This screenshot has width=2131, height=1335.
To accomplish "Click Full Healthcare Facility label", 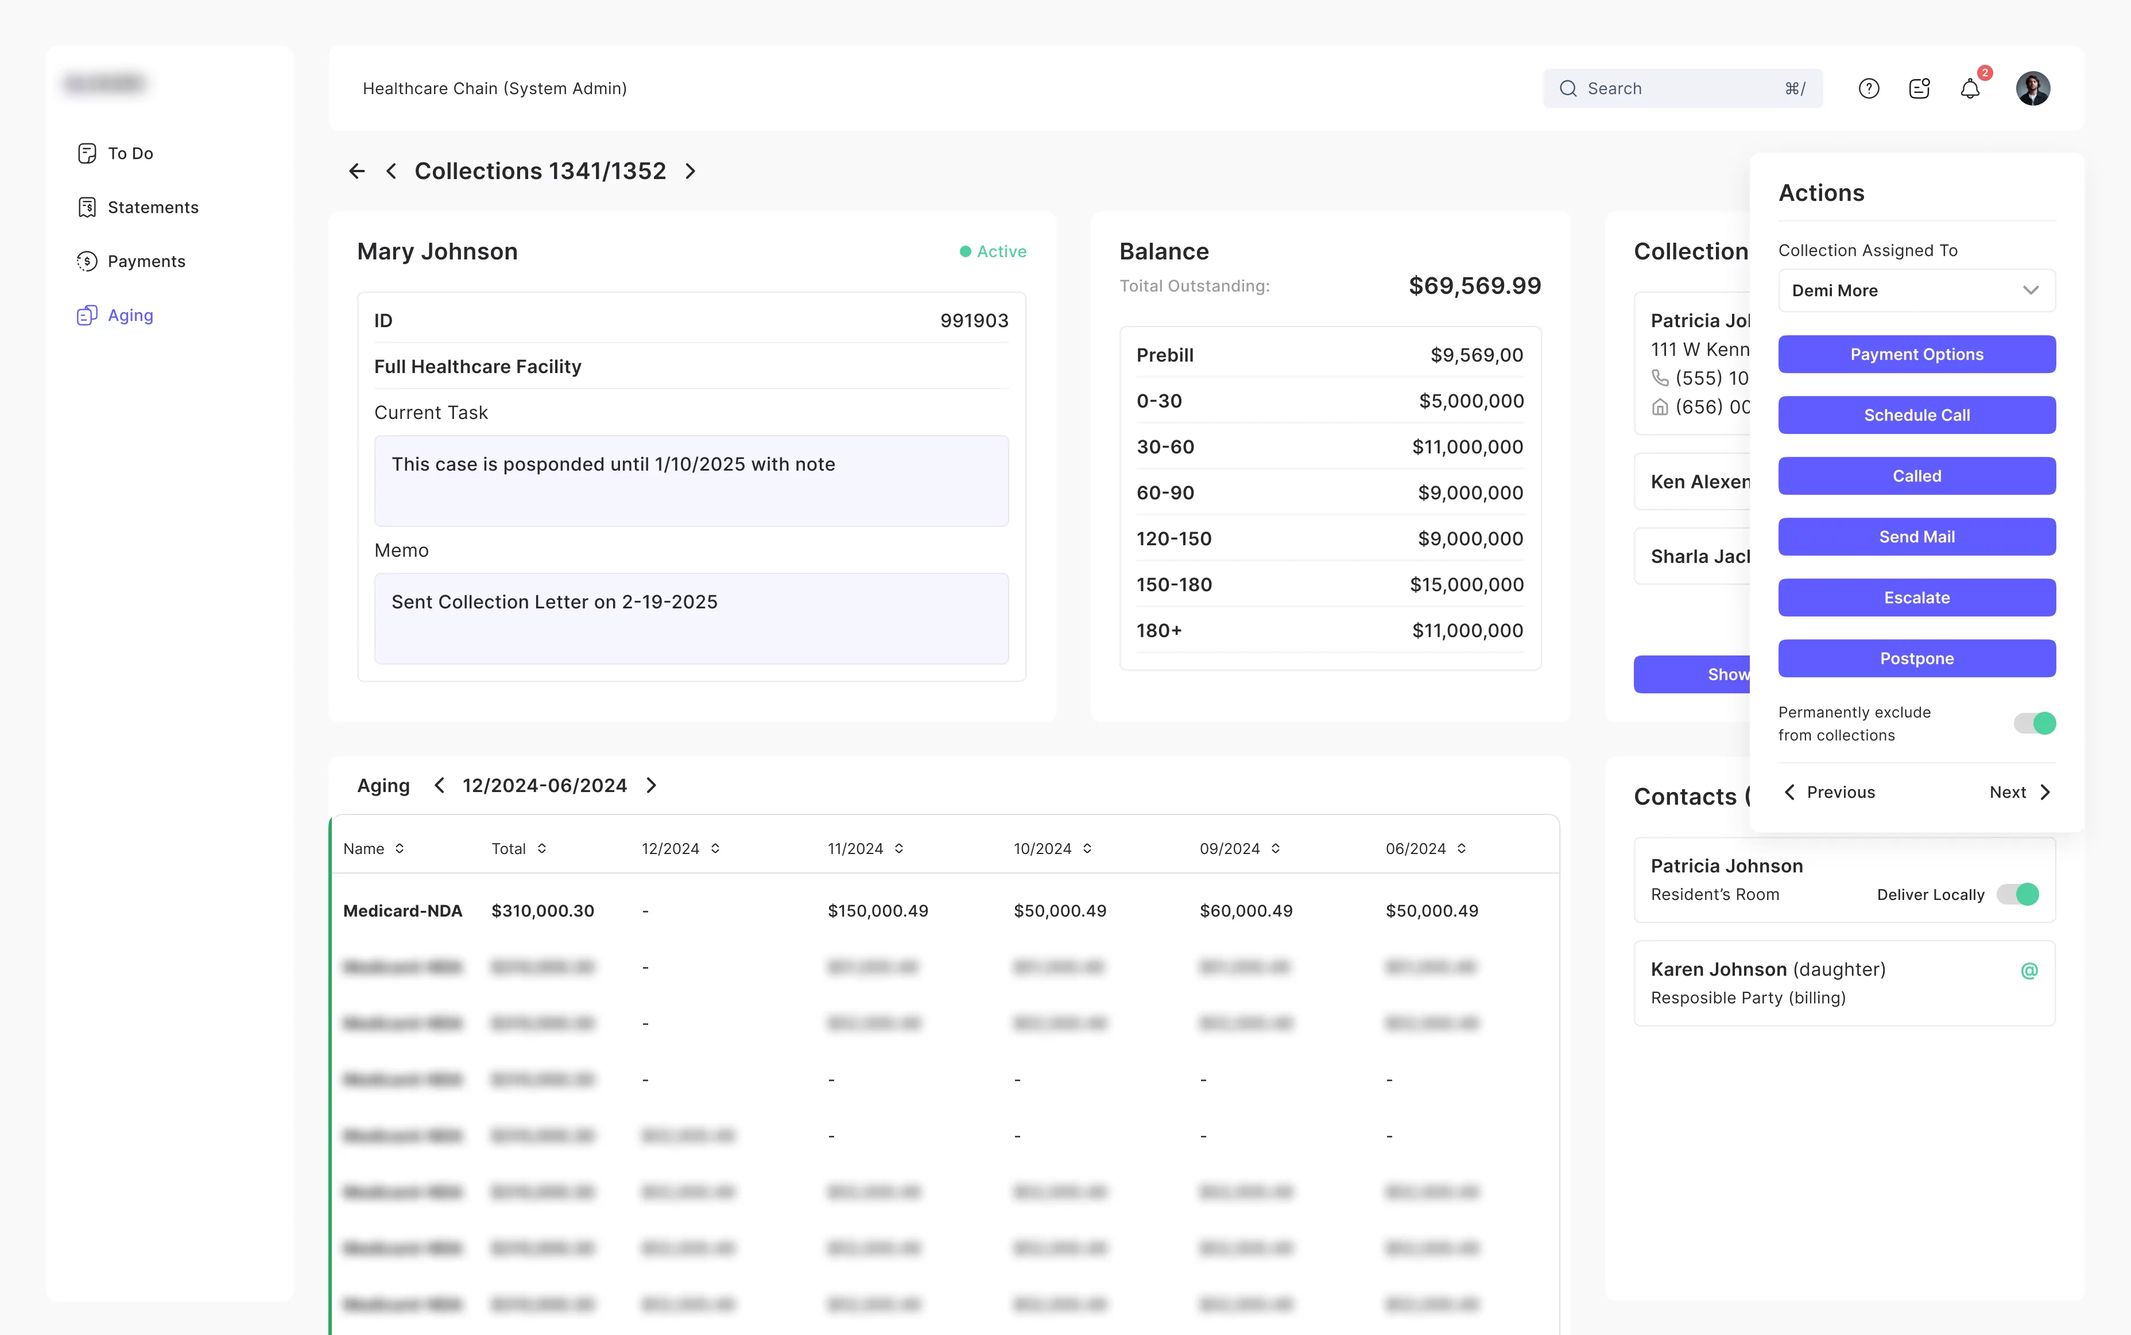I will tap(478, 366).
